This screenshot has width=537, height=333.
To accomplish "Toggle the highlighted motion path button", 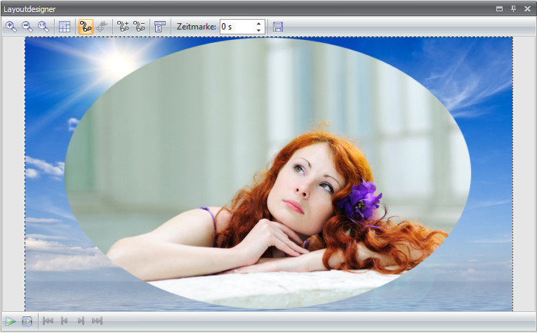I will [86, 27].
